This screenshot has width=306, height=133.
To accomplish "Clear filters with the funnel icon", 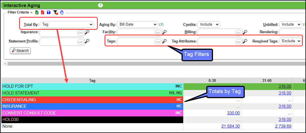I will (56, 12).
